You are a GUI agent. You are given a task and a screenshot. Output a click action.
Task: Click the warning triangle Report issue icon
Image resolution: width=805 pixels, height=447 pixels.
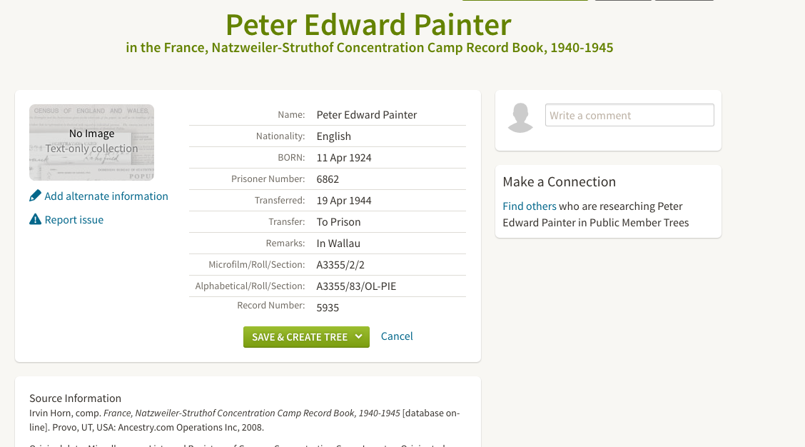coord(35,219)
